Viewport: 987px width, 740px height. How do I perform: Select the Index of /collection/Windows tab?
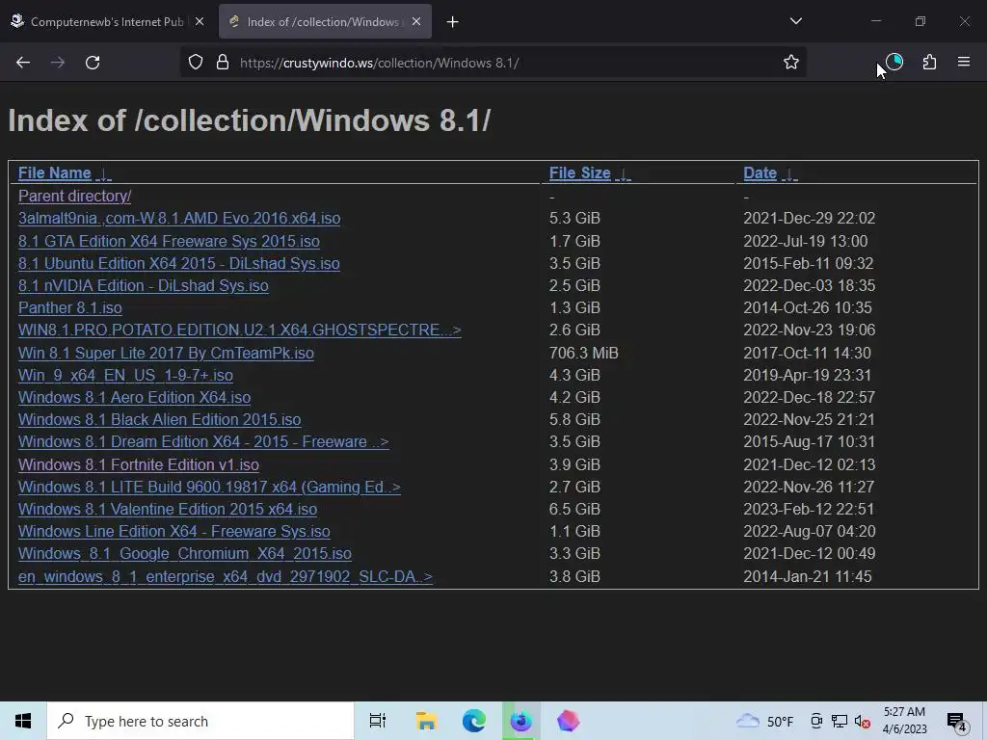323,21
